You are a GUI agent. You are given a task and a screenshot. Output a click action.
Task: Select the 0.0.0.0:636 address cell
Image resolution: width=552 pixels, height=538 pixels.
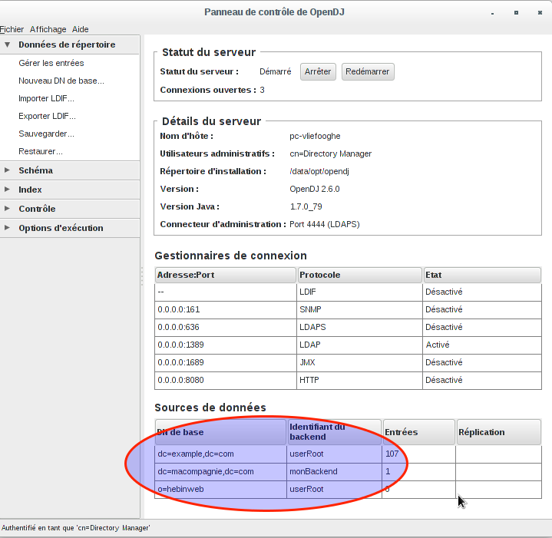[225, 327]
